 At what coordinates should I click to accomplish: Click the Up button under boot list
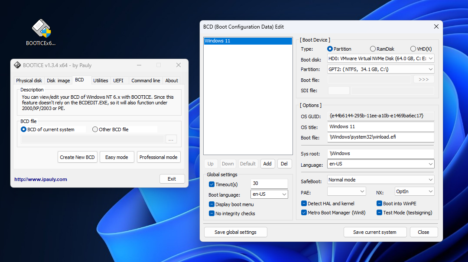(x=211, y=164)
